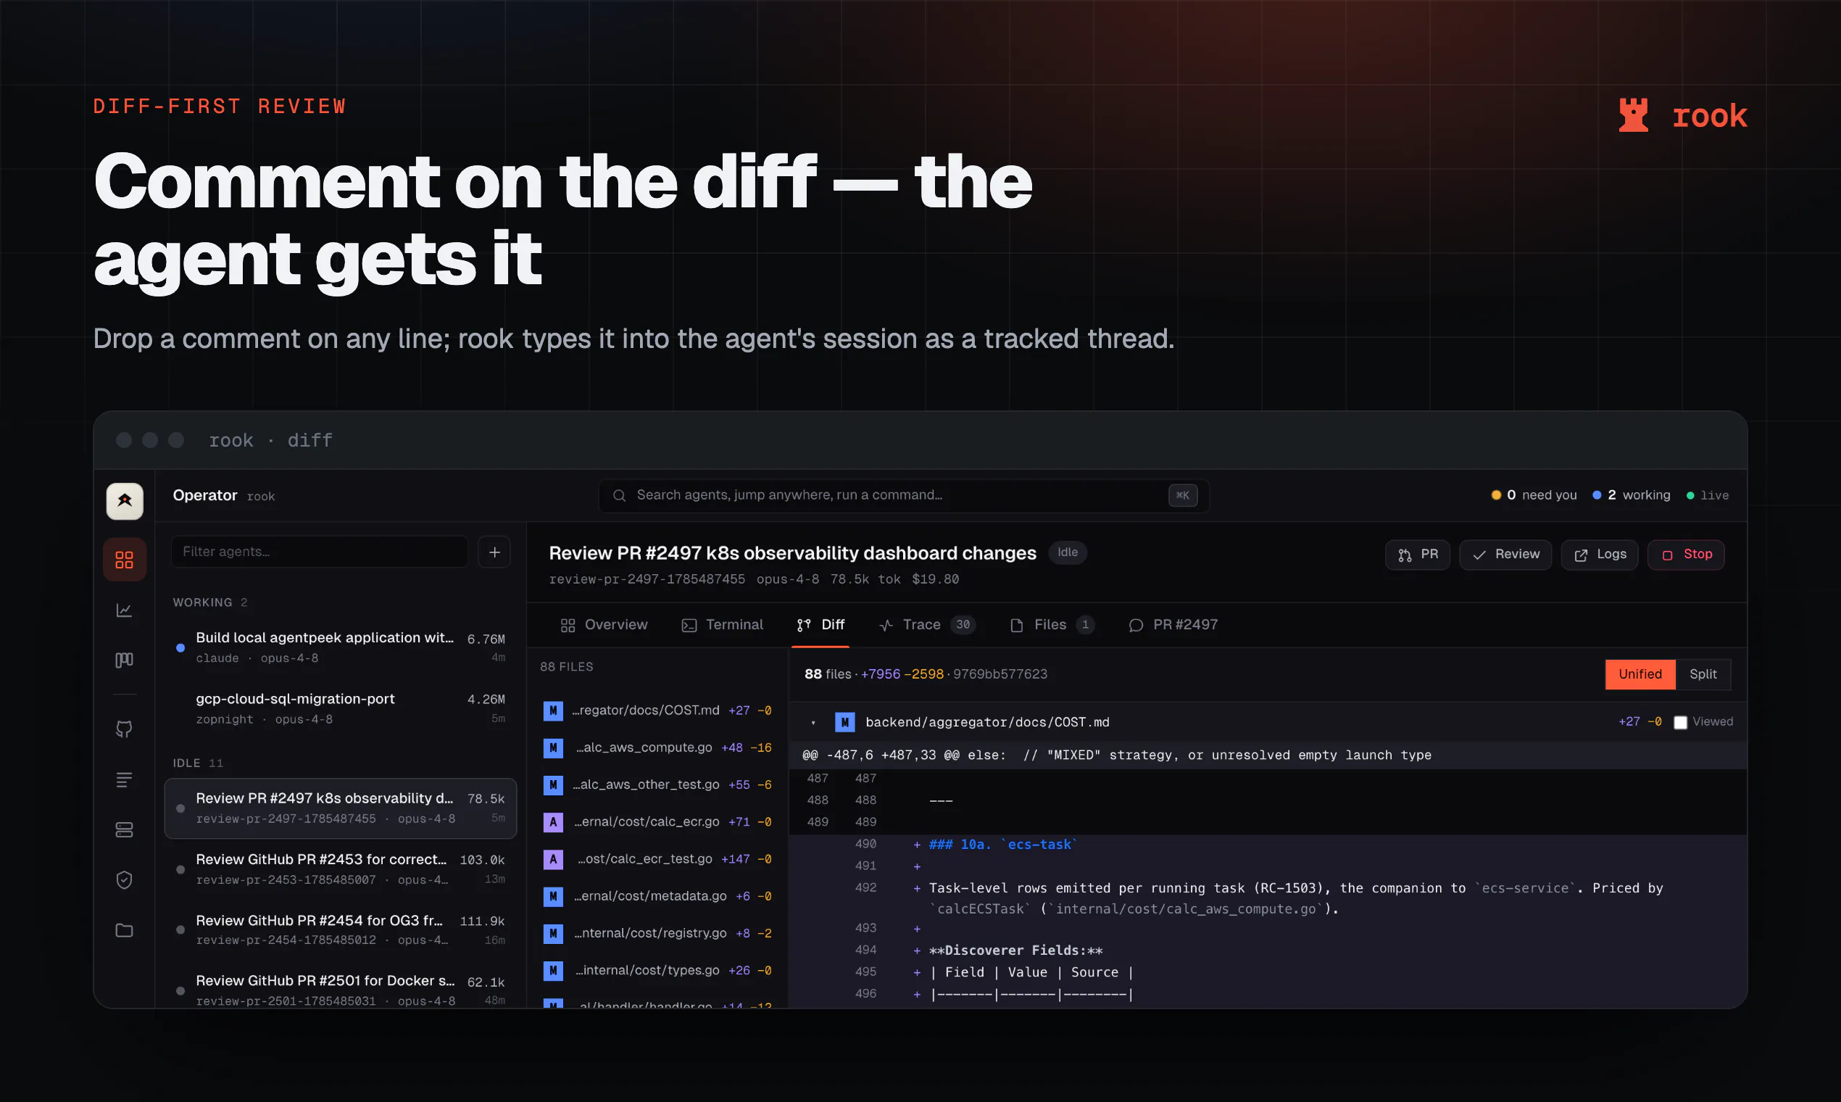Open …ernal/cost/metadata.go in the file list
Image resolution: width=1841 pixels, height=1102 pixels.
click(657, 896)
